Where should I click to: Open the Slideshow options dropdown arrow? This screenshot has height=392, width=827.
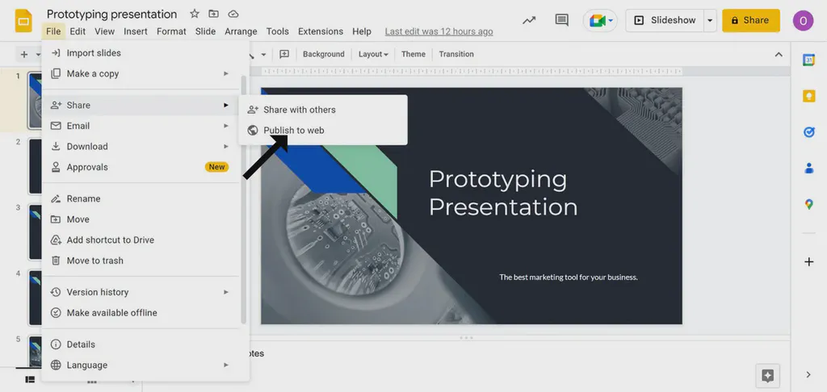[710, 20]
